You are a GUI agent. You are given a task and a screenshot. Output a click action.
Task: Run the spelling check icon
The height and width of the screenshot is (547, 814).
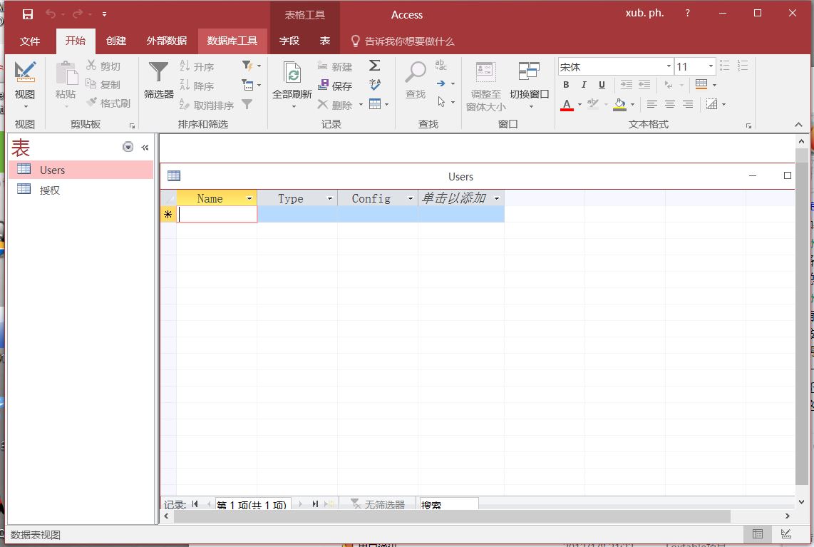tap(375, 84)
